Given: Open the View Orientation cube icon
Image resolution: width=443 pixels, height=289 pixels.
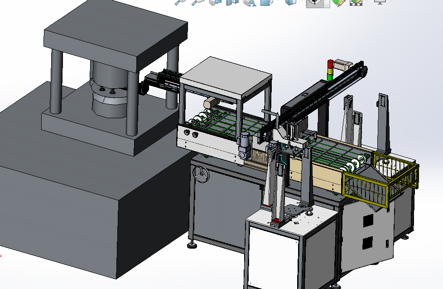Looking at the screenshot, I should click(266, 2).
